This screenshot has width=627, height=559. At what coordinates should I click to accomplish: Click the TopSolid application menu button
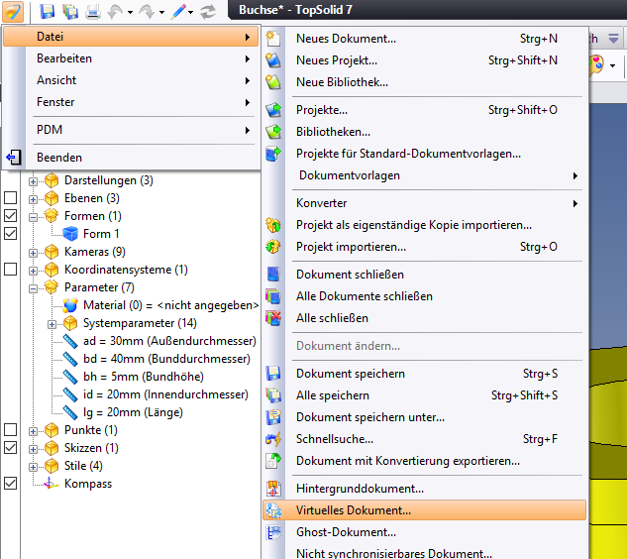pos(12,11)
